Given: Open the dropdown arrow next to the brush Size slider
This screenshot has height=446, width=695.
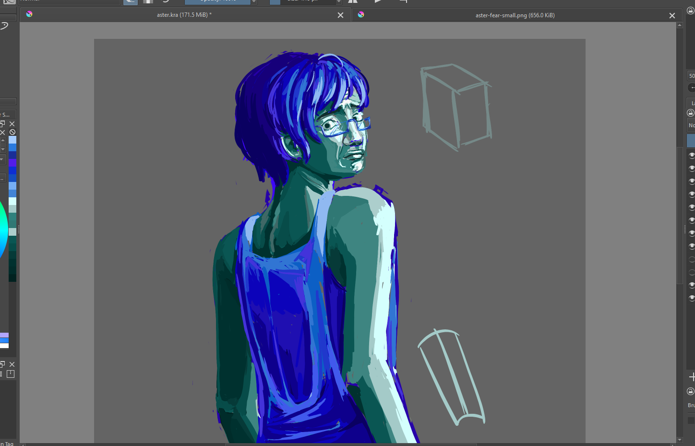Looking at the screenshot, I should (338, 2).
